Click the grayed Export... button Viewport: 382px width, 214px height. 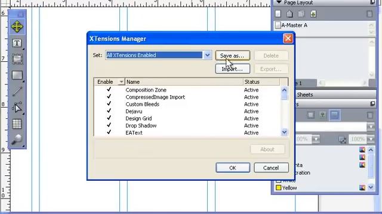(271, 69)
